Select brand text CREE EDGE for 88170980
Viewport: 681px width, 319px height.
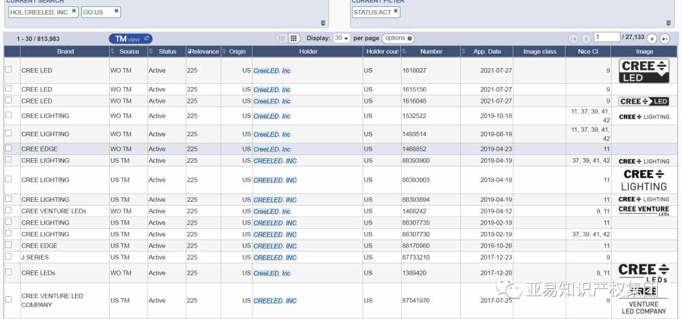tap(40, 246)
